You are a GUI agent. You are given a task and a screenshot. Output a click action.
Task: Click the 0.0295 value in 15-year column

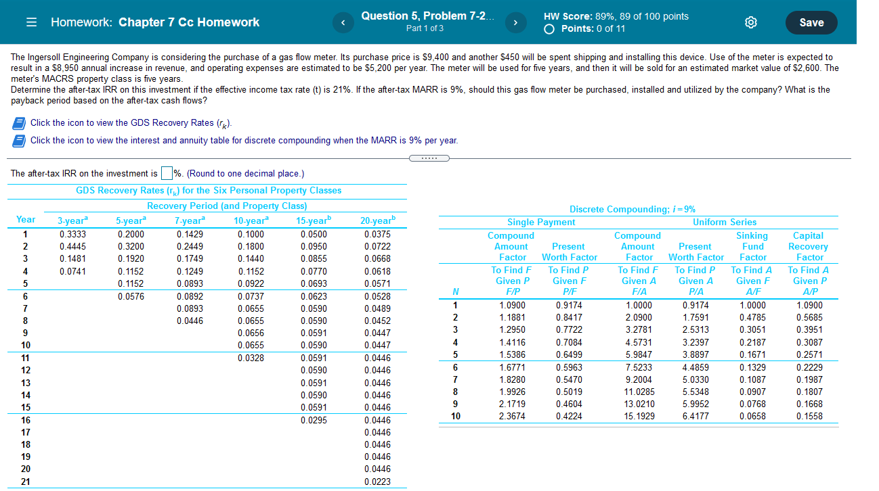pos(314,420)
